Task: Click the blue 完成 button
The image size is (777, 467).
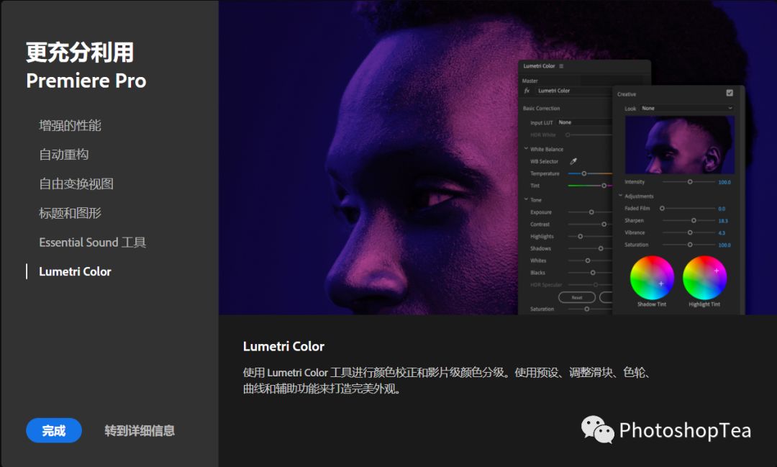Action: (54, 430)
